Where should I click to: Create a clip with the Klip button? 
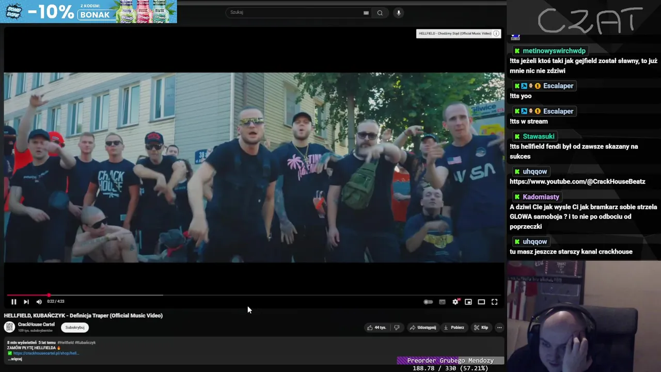pos(481,328)
